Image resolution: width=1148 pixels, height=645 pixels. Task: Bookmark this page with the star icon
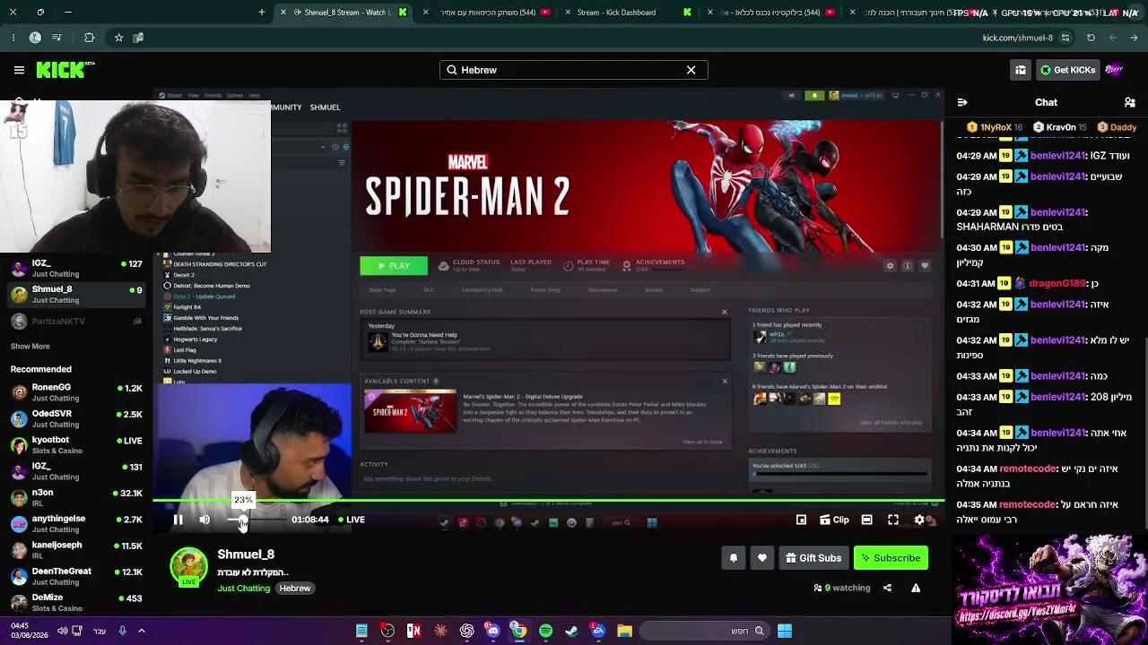tap(118, 38)
